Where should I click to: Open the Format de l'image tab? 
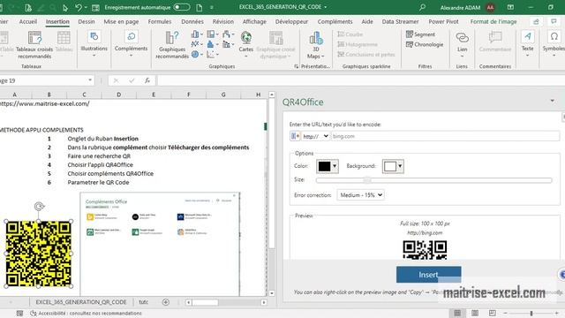point(493,21)
